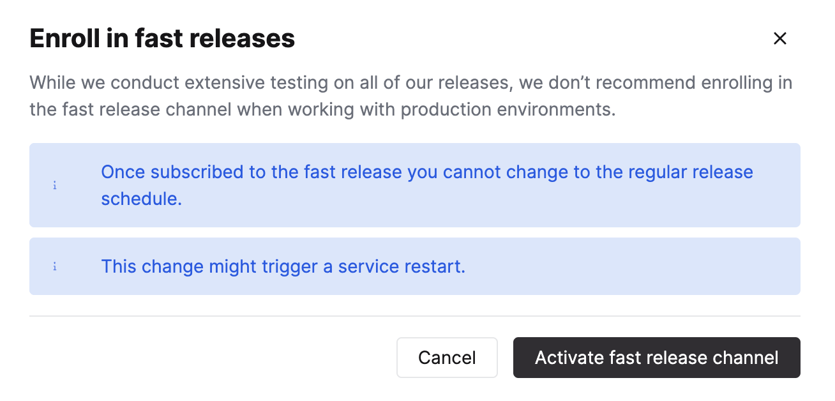The image size is (835, 401).
Task: Tap the dismiss X of the enrollment dialog
Action: point(780,38)
